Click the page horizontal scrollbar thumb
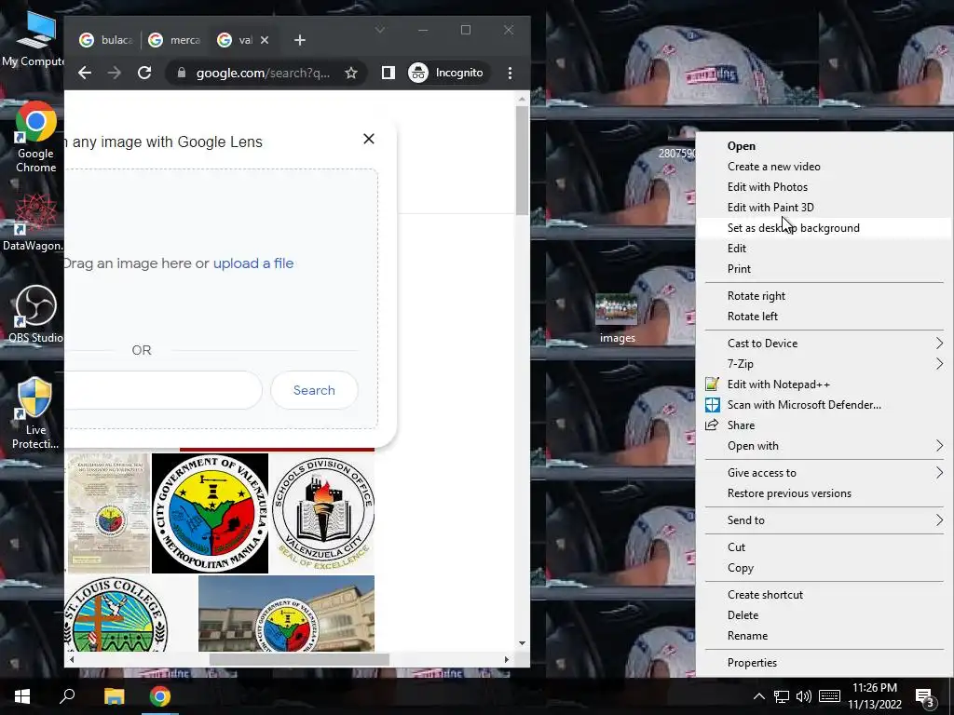 pyautogui.click(x=299, y=660)
